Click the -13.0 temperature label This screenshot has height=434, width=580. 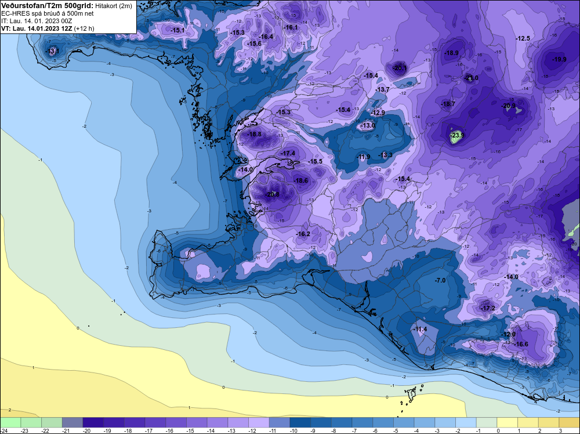(368, 126)
